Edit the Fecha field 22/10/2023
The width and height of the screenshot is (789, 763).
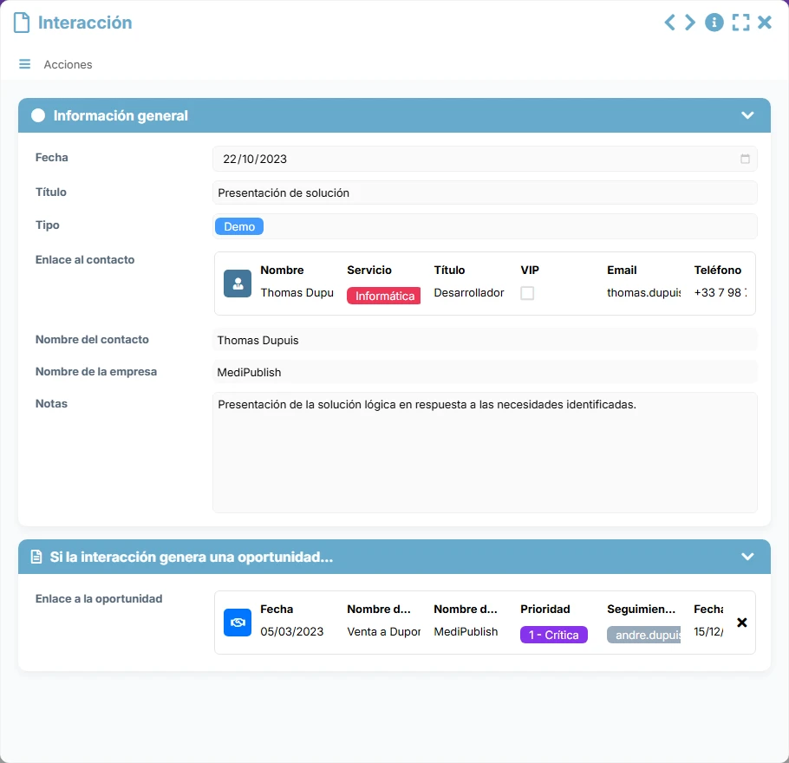485,159
